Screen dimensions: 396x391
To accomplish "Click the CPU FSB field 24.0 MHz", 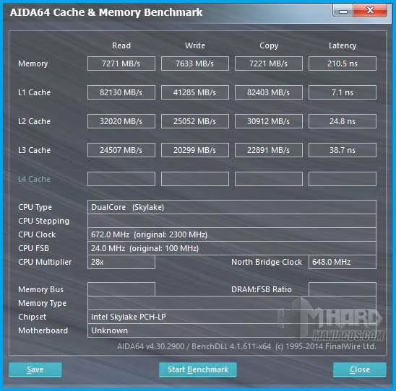I will coord(232,248).
